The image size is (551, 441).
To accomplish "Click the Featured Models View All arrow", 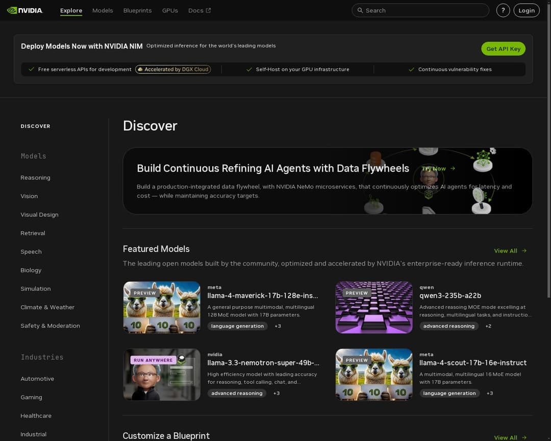I will click(524, 251).
